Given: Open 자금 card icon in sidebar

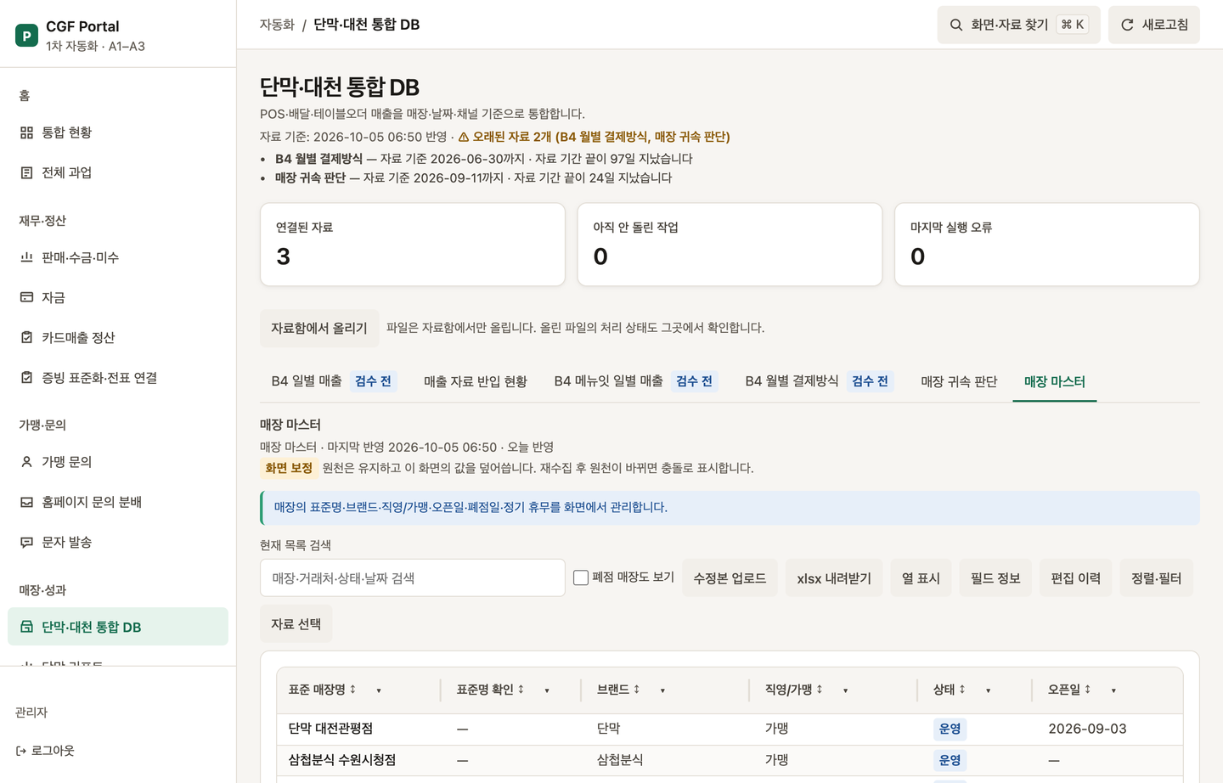Looking at the screenshot, I should tap(26, 297).
